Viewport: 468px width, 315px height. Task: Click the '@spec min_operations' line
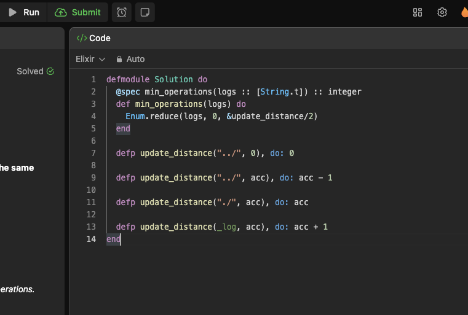coord(239,91)
